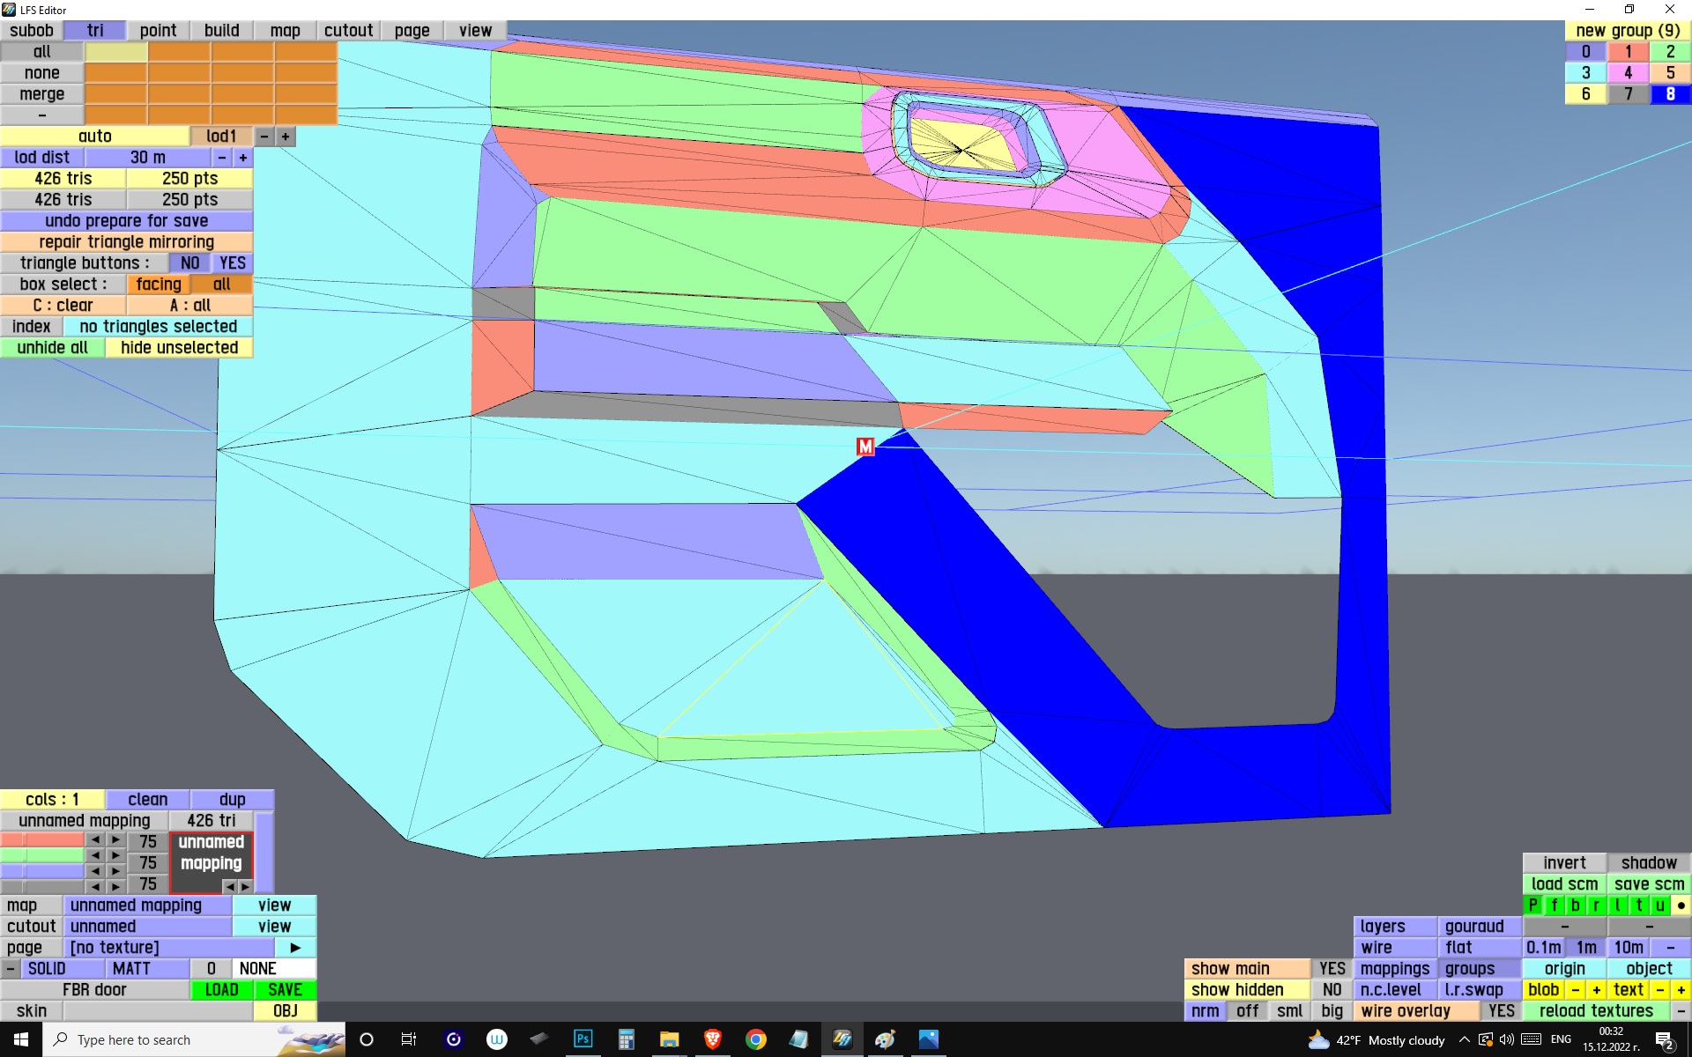Click the red M mapping marker
1692x1057 pixels.
click(x=865, y=447)
